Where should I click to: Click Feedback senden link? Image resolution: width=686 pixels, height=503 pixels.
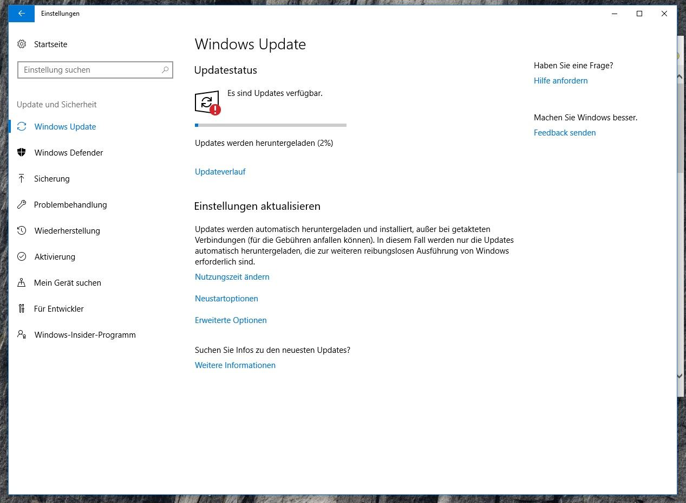pyautogui.click(x=565, y=133)
